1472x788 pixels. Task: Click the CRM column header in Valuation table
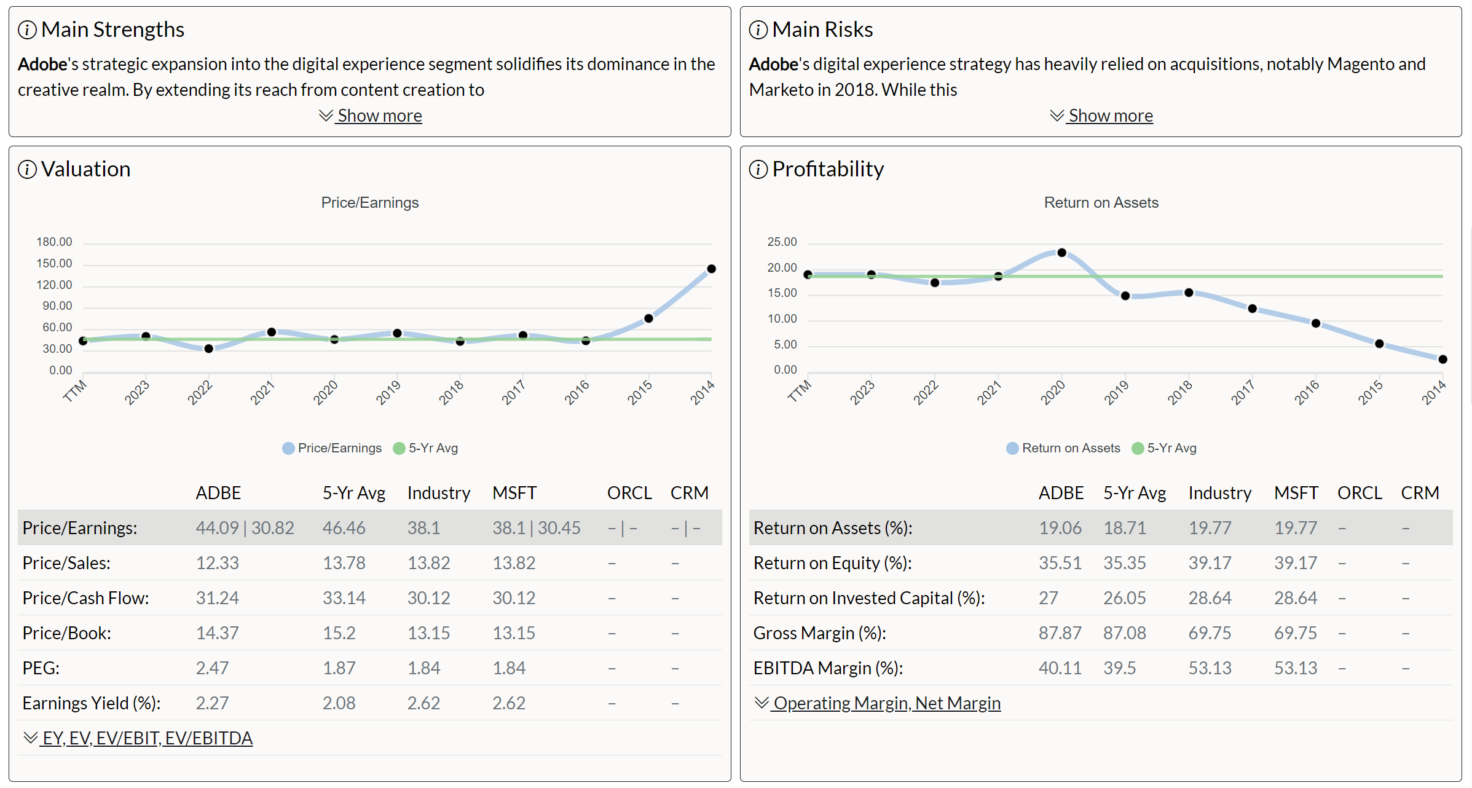[x=689, y=492]
